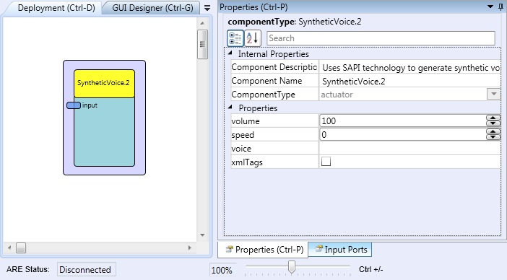Click the Disconnected ARE status field

coord(87,269)
